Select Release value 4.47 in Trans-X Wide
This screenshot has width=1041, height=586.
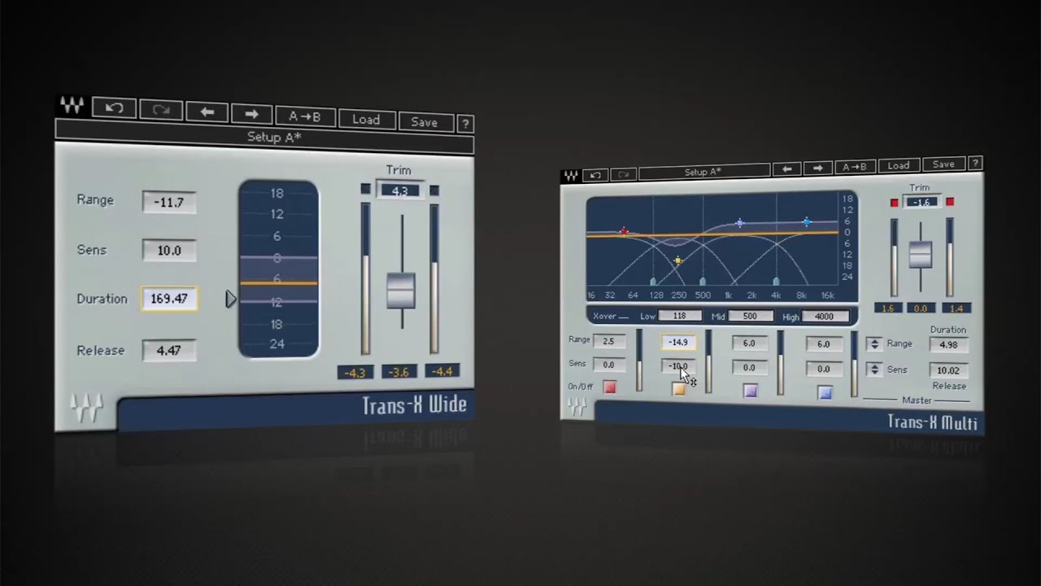point(169,350)
